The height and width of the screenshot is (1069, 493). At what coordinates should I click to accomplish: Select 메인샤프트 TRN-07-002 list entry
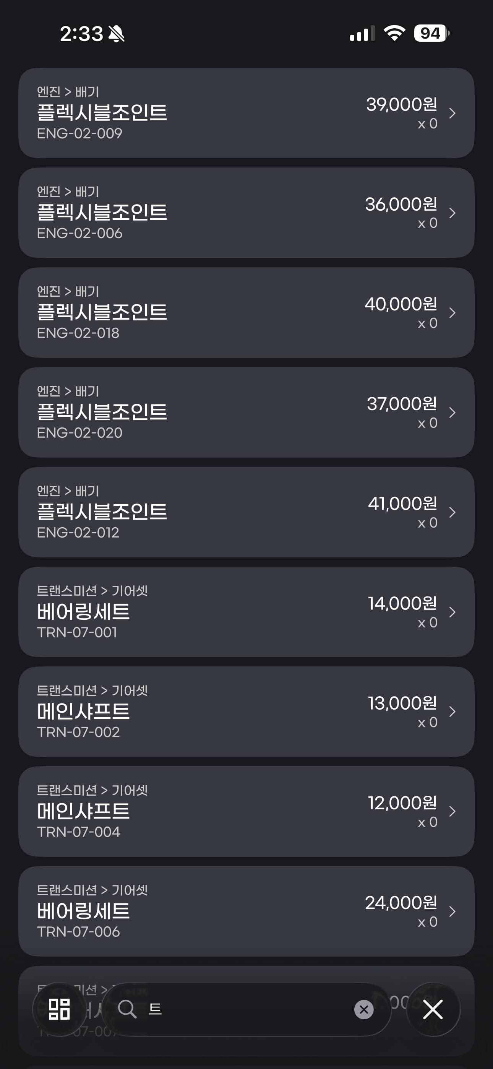(x=208, y=712)
